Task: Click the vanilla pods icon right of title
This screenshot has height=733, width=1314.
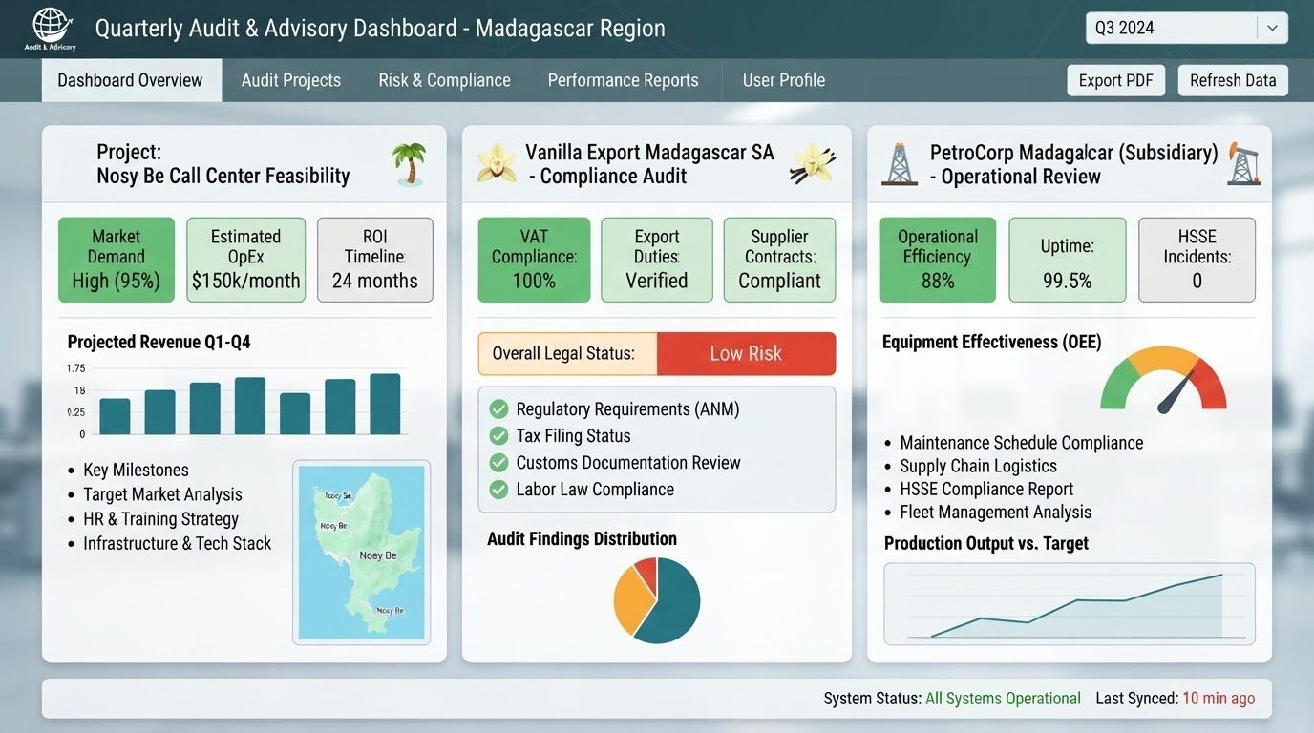Action: coord(814,163)
